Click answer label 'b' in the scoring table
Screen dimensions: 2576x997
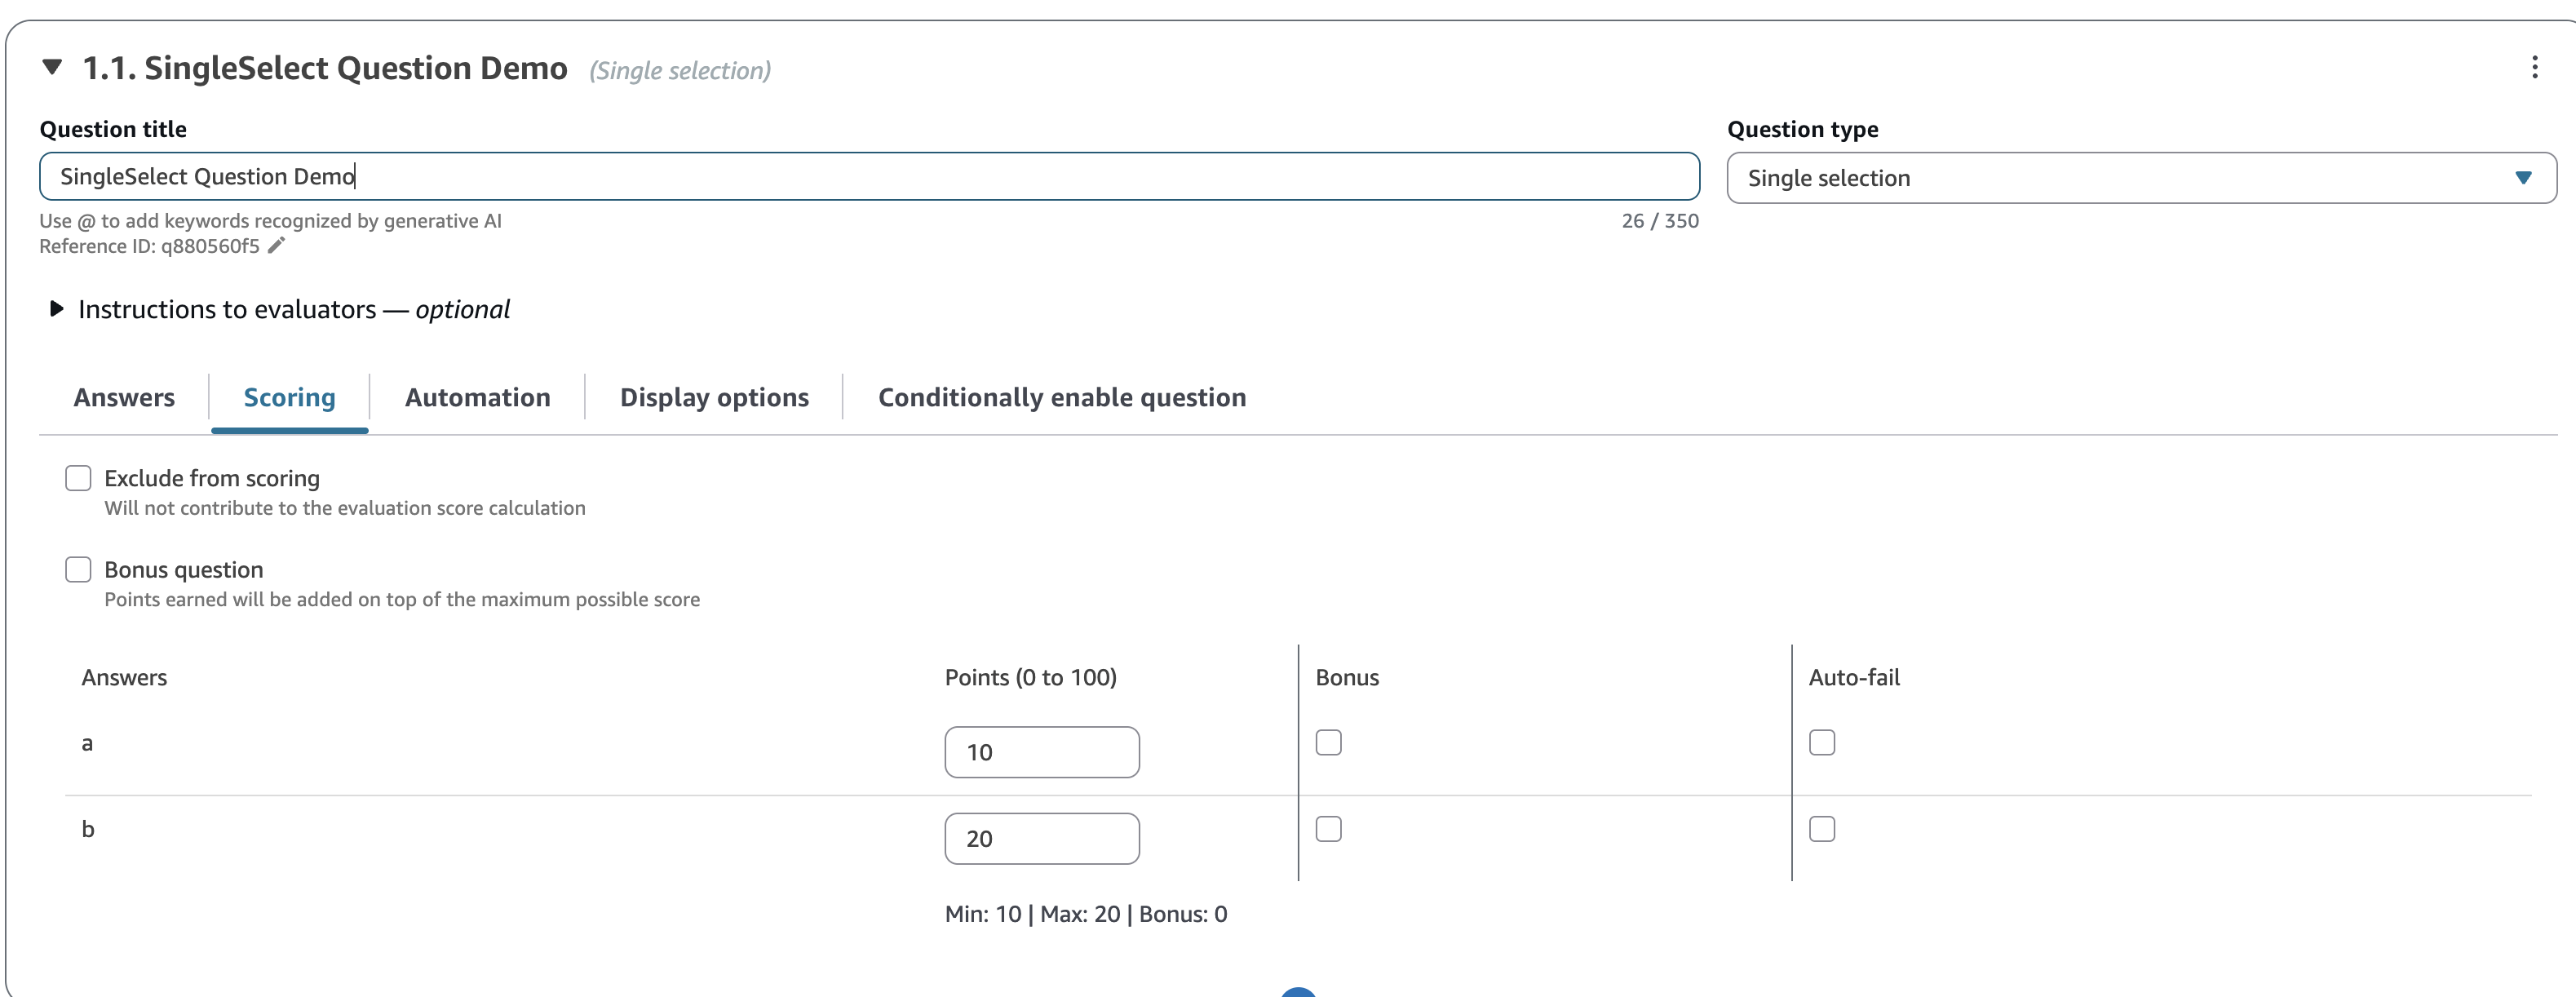point(88,828)
